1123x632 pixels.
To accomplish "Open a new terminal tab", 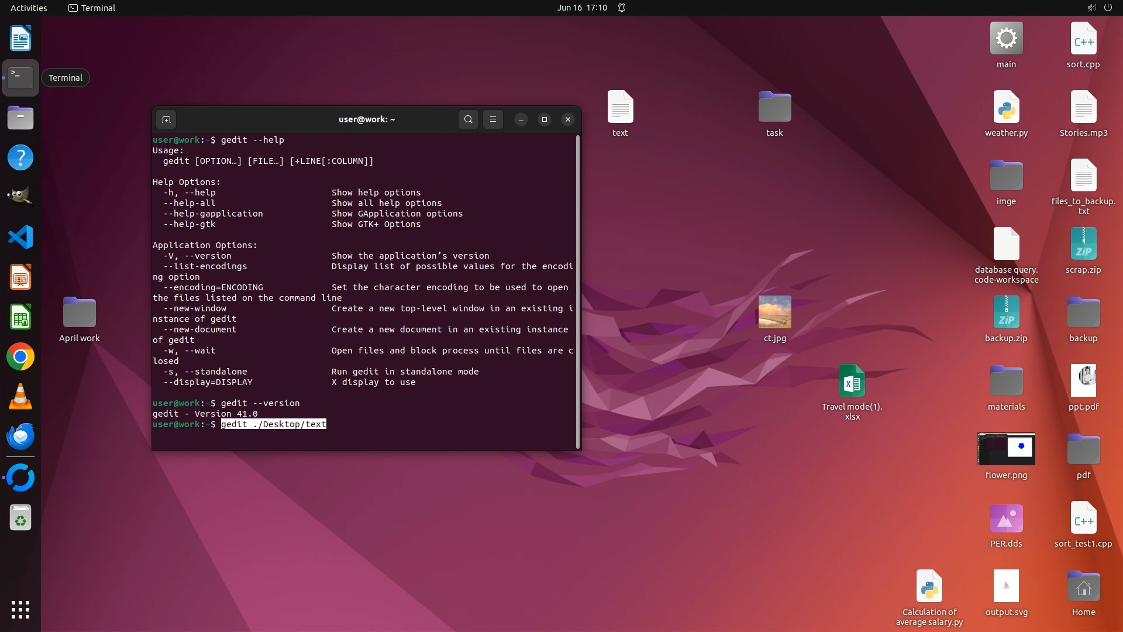I will (x=166, y=119).
